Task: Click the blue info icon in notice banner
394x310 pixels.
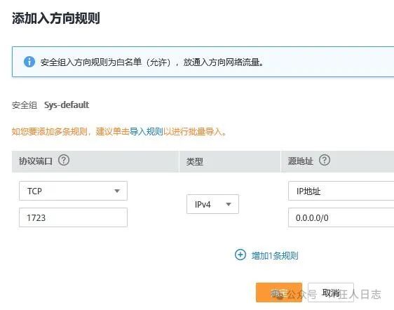Action: point(29,62)
